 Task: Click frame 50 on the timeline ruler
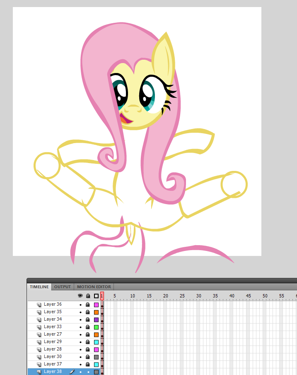click(x=265, y=296)
